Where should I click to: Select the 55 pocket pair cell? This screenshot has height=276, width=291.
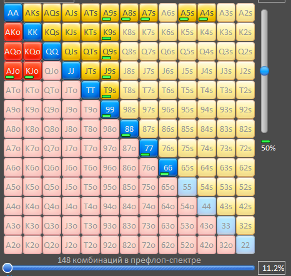click(x=187, y=187)
